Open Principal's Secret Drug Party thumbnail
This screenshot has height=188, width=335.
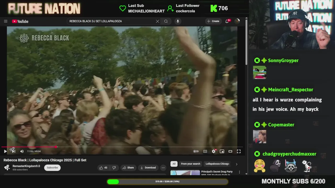pyautogui.click(x=185, y=173)
